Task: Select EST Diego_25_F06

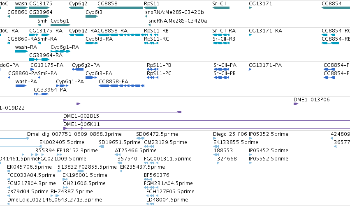Action: 230,134
